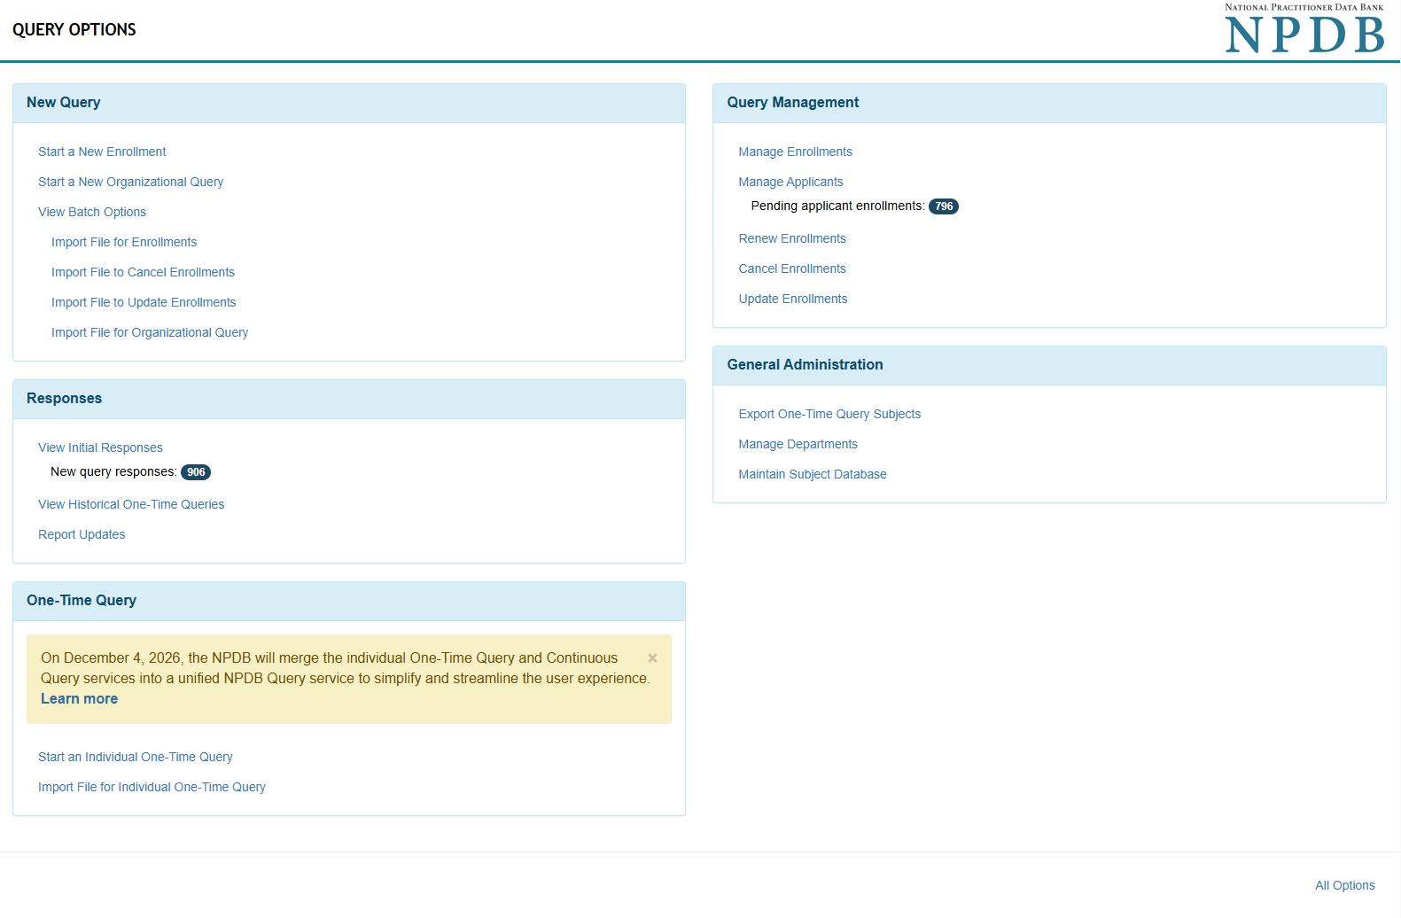The width and height of the screenshot is (1401, 918).
Task: Start an Individual One-Time Query
Action: (136, 757)
